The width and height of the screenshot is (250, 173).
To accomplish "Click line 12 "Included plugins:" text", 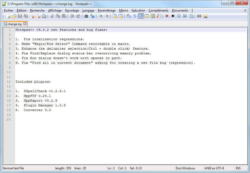I will point(33,82).
